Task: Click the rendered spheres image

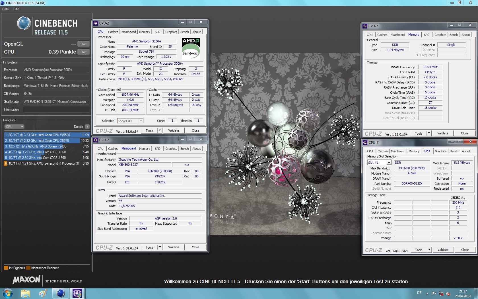Action: pos(285,144)
